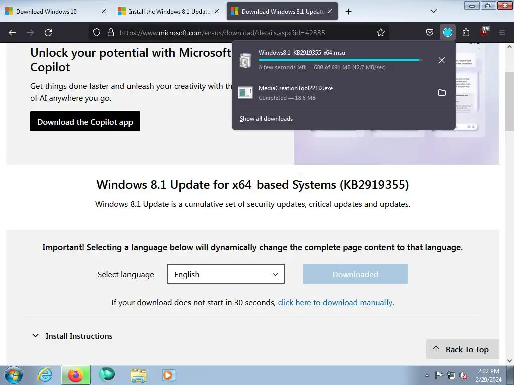Show hidden system tray icons

[427, 375]
